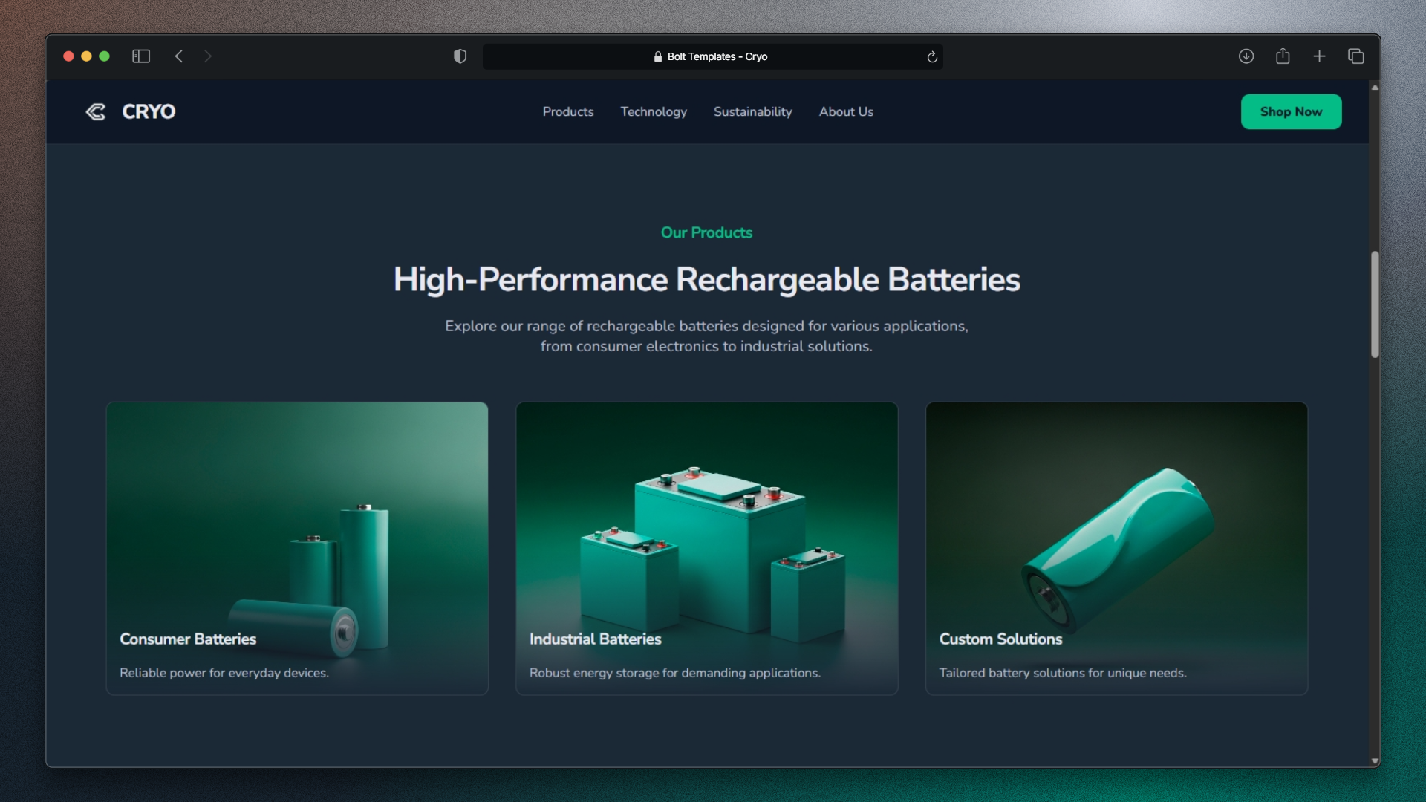Screen dimensions: 1426x802
Task: Click the forward navigation arrow
Action: pos(208,56)
